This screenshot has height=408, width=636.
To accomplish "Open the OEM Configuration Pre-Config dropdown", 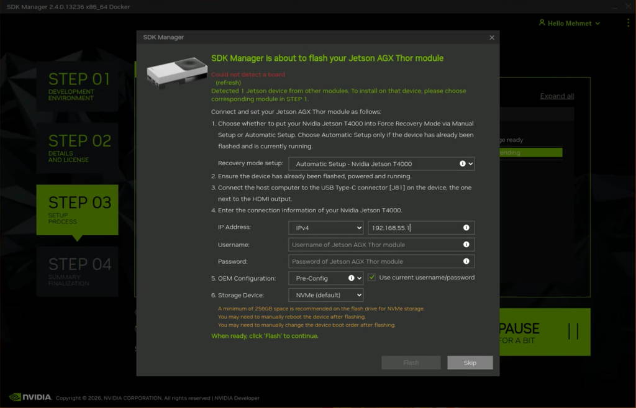I will (x=325, y=278).
